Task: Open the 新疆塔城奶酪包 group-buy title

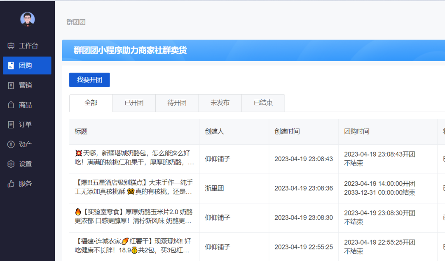Action: point(134,158)
